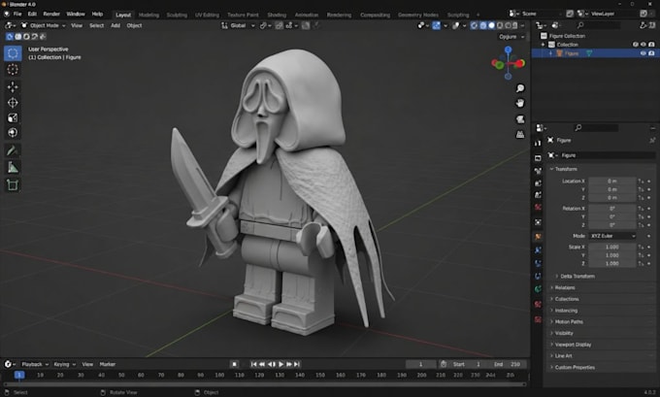
Task: Open the XYZ Euler rotation mode dropdown
Action: (612, 236)
